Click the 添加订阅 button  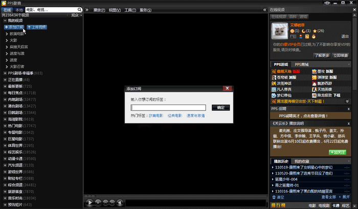tap(14, 27)
